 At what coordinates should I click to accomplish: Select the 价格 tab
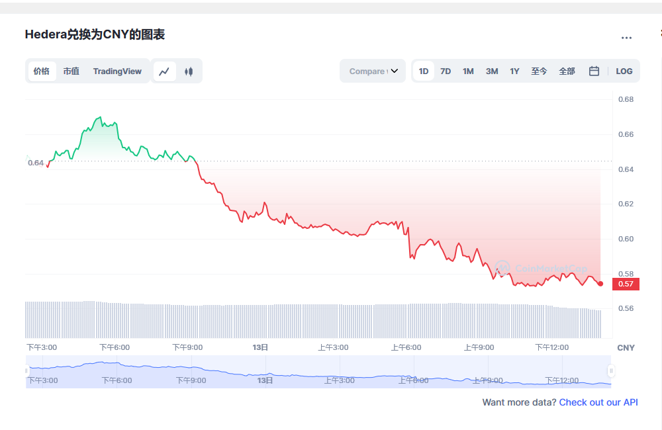click(x=42, y=71)
